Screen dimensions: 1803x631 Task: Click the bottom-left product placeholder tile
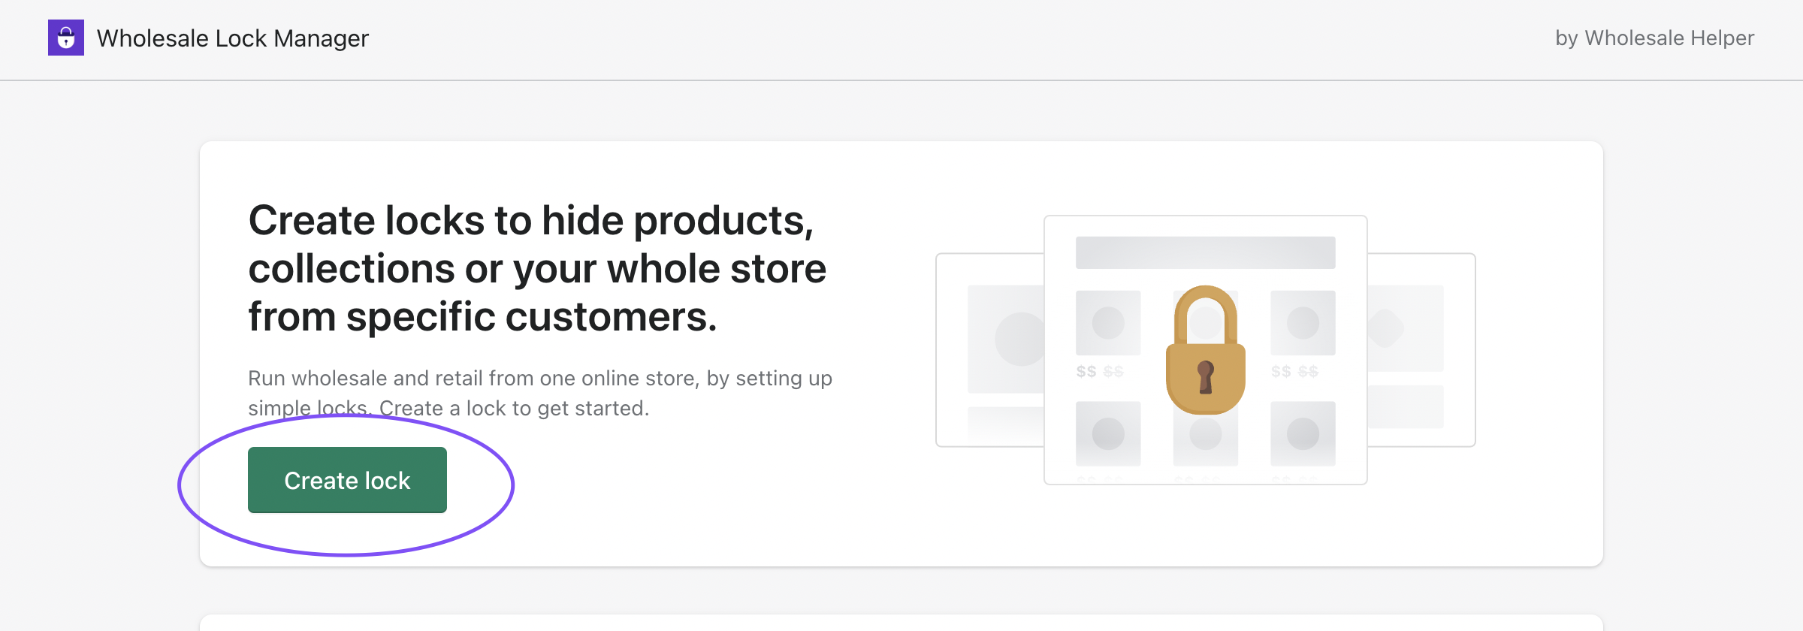(1108, 433)
